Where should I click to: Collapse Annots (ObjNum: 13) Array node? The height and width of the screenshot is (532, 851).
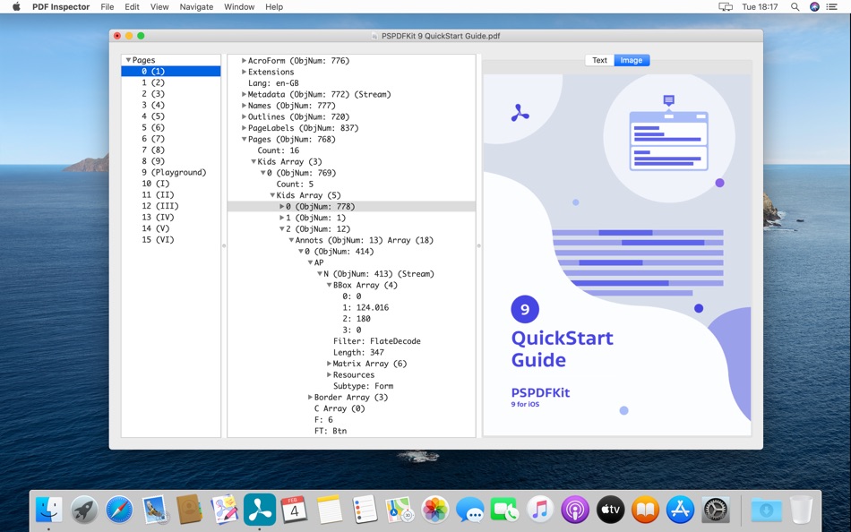[x=291, y=240]
